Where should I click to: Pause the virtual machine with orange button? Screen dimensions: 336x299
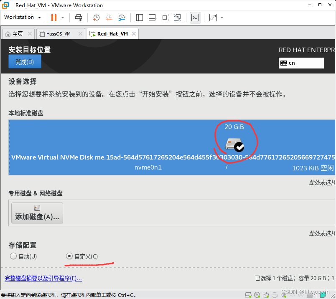(x=54, y=18)
